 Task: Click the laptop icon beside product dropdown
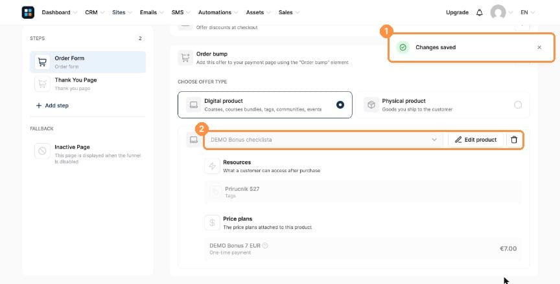point(194,140)
